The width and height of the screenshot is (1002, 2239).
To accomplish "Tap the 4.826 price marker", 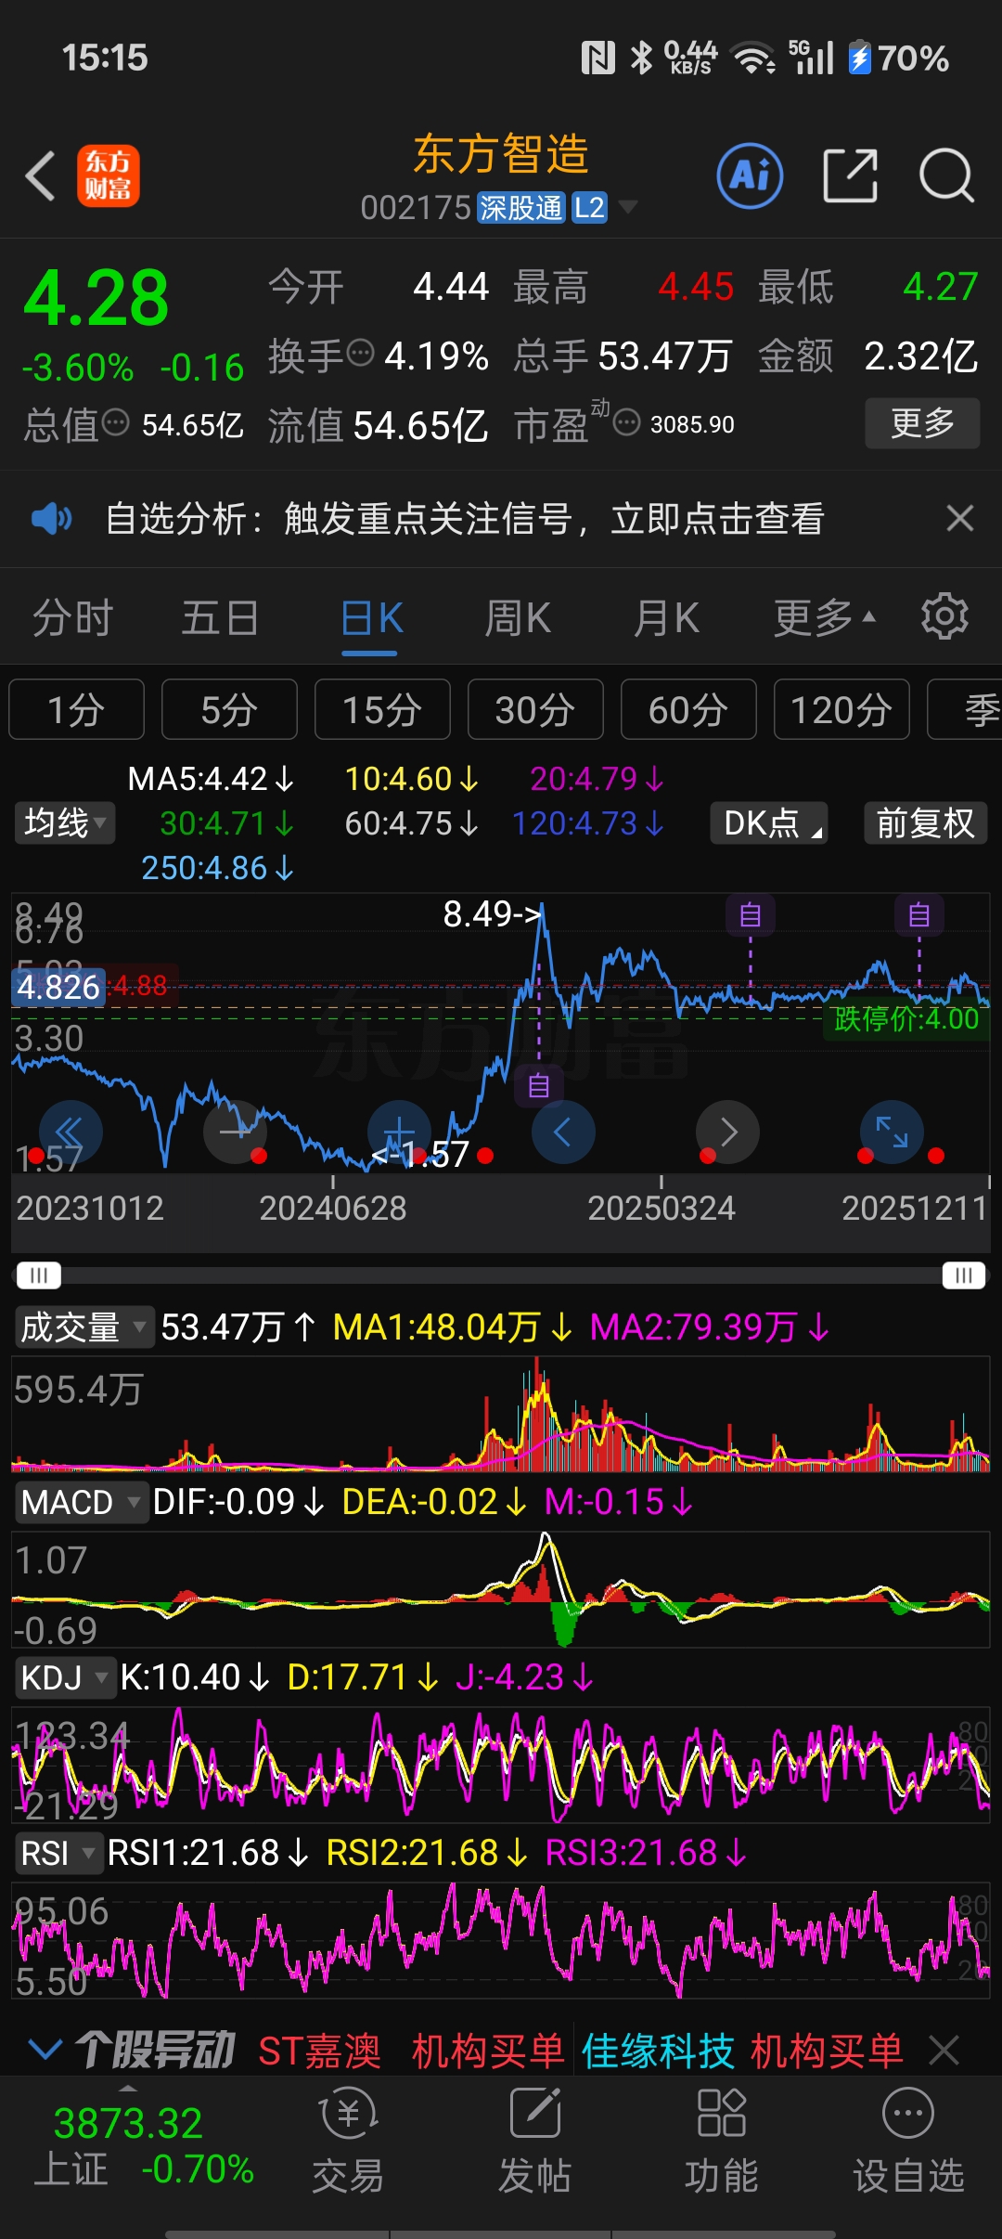I will tap(58, 987).
